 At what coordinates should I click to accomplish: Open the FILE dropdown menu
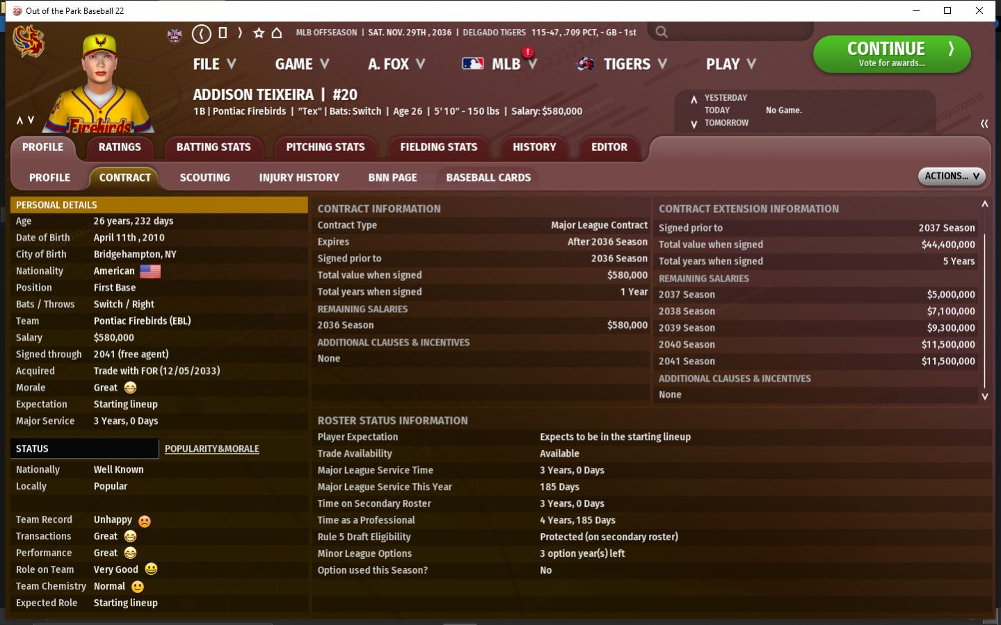[214, 64]
